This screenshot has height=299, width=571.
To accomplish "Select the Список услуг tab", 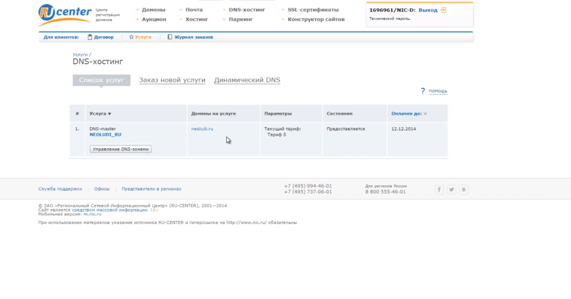I will click(x=101, y=80).
